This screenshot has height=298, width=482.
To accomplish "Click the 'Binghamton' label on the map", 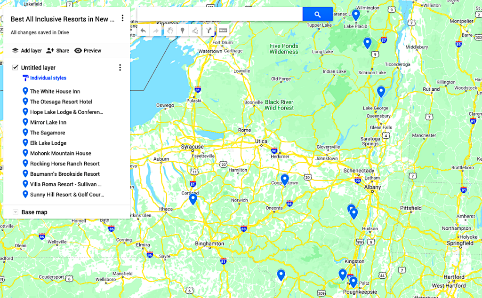I will coord(209,243).
